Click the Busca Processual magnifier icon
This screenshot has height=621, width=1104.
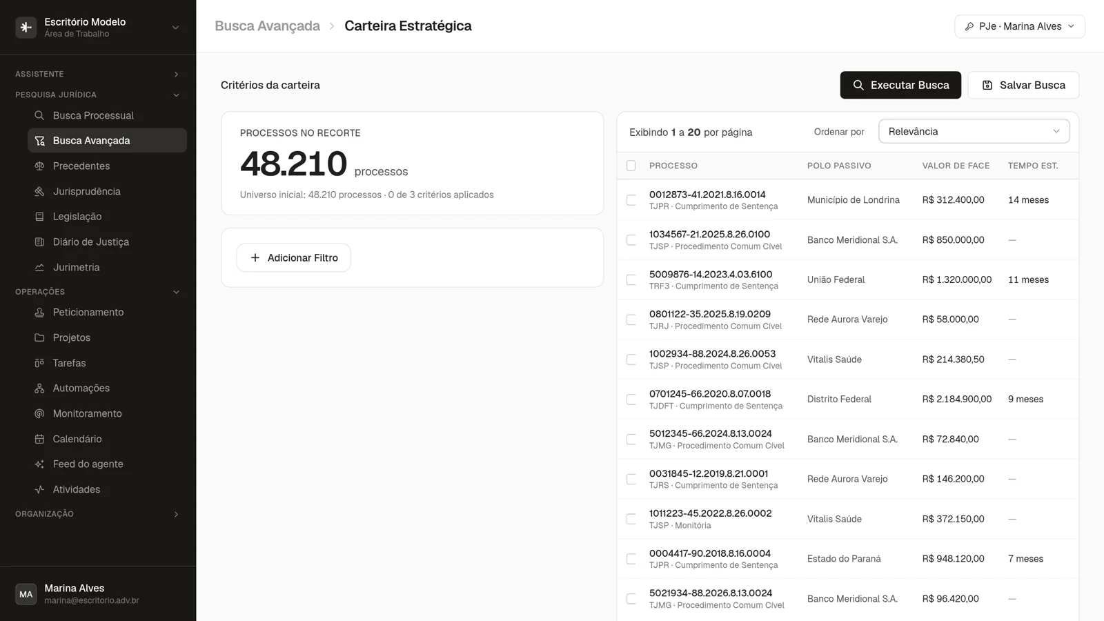click(x=39, y=115)
